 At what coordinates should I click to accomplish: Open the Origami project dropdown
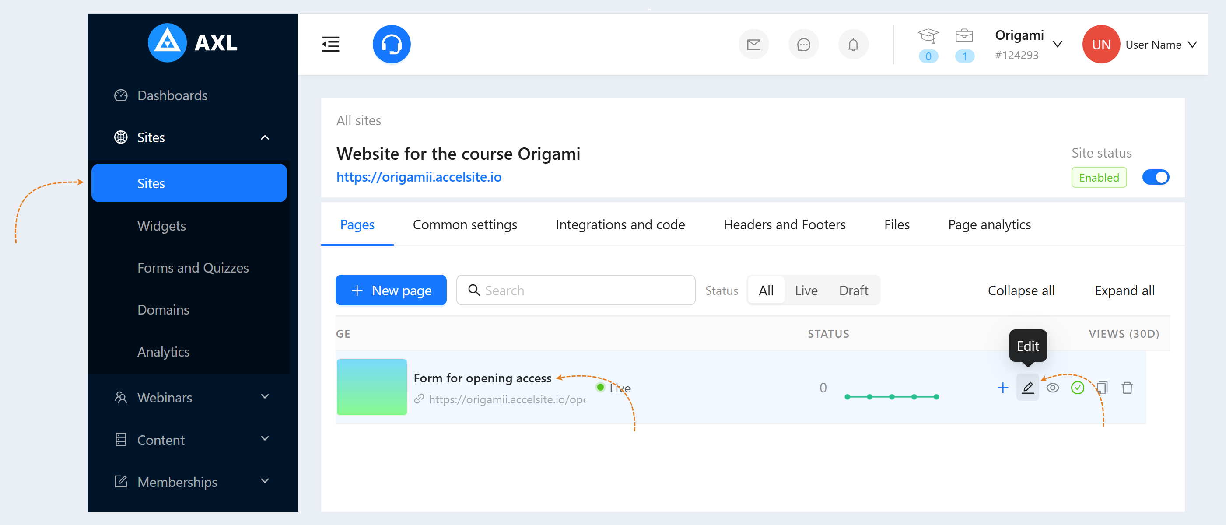point(1057,44)
